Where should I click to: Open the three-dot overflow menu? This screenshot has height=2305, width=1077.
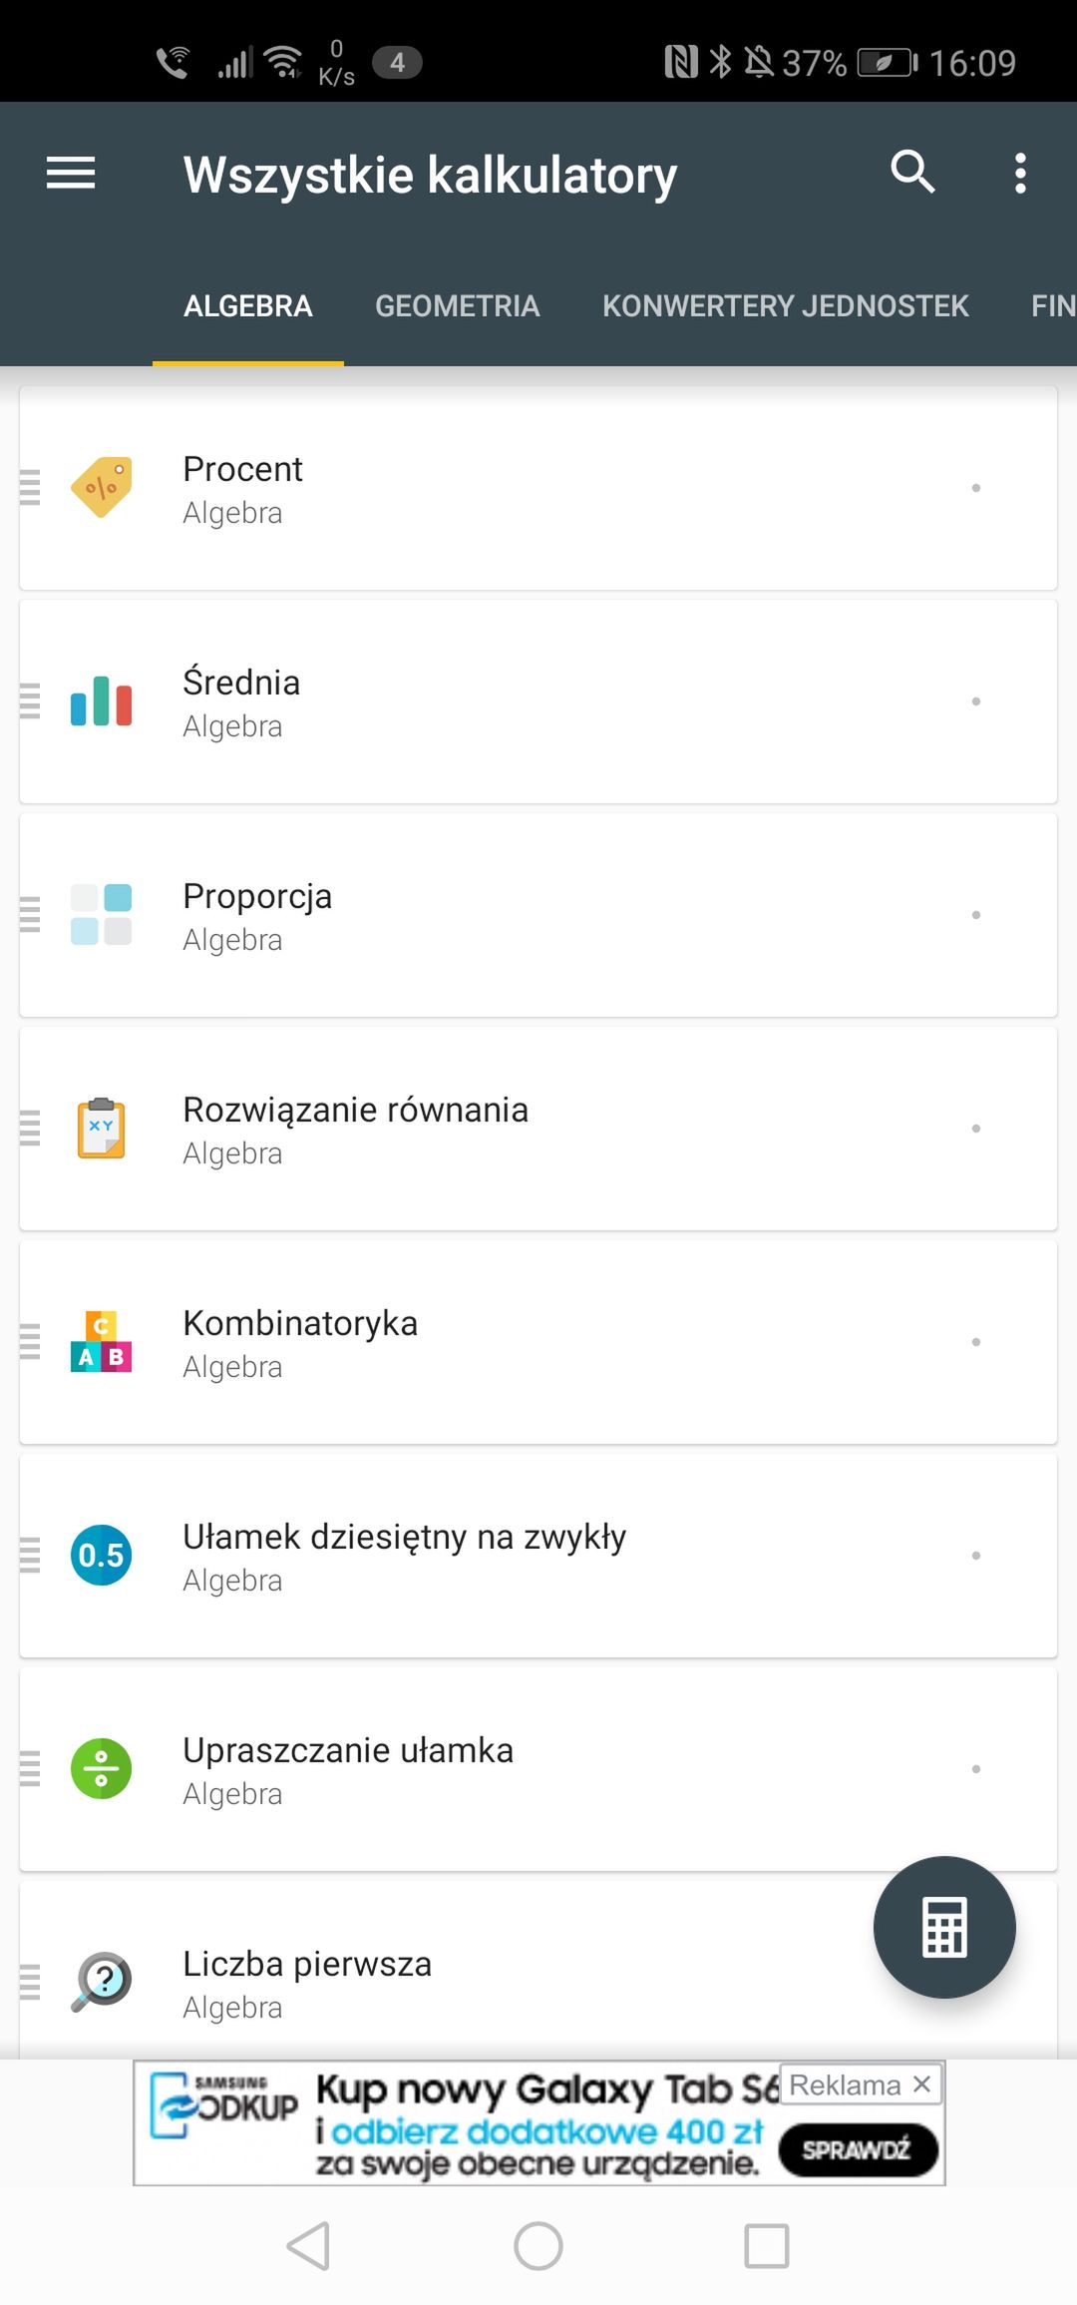click(1020, 174)
